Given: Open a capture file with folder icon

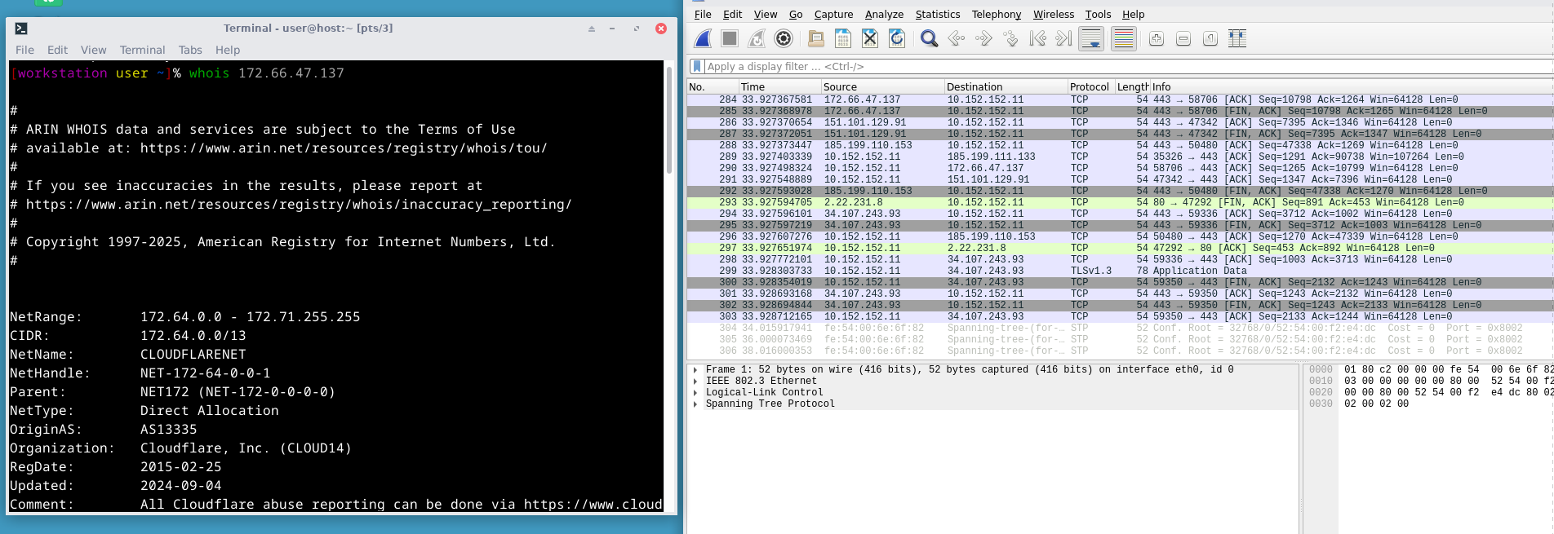Looking at the screenshot, I should click(x=816, y=38).
